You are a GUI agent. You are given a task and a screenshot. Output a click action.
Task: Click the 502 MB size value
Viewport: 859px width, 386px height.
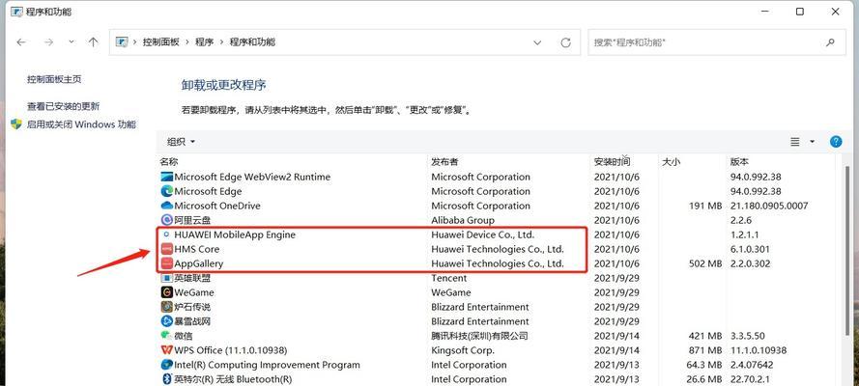[705, 263]
